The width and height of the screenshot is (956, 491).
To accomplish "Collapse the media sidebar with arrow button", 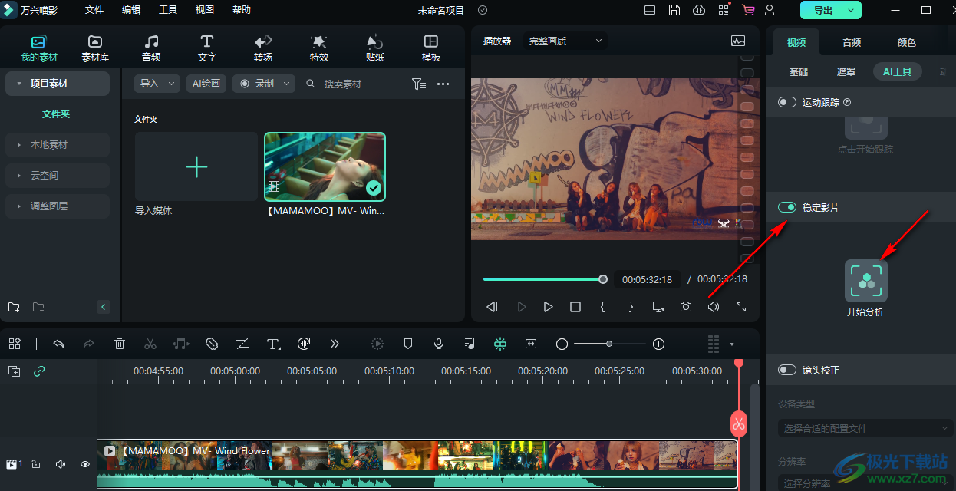I will (x=104, y=307).
